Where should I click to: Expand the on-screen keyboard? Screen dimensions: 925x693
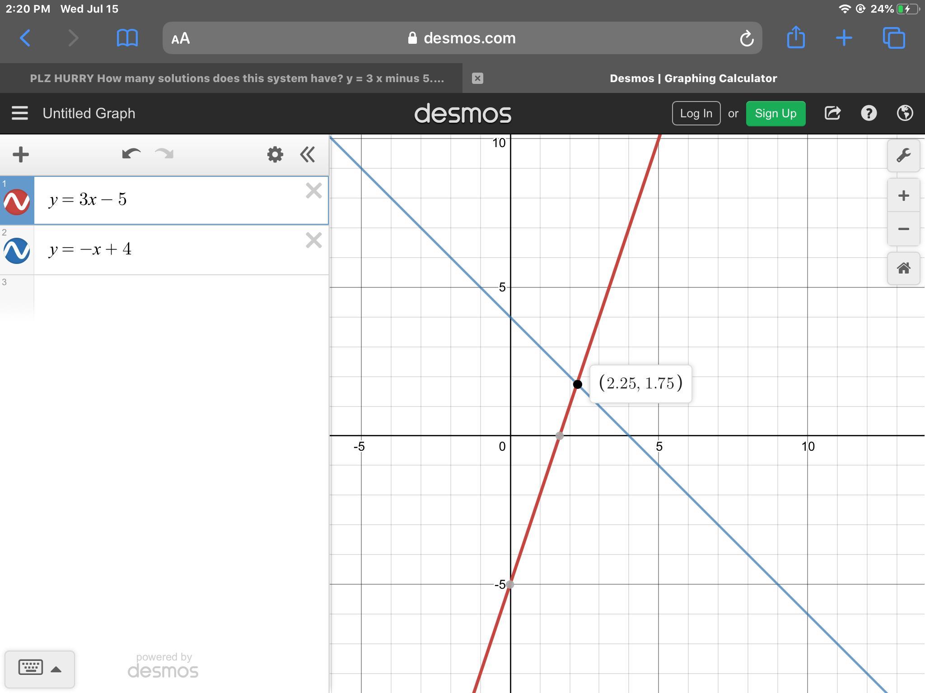click(x=40, y=669)
